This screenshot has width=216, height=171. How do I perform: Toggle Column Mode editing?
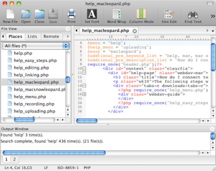tap(141, 14)
